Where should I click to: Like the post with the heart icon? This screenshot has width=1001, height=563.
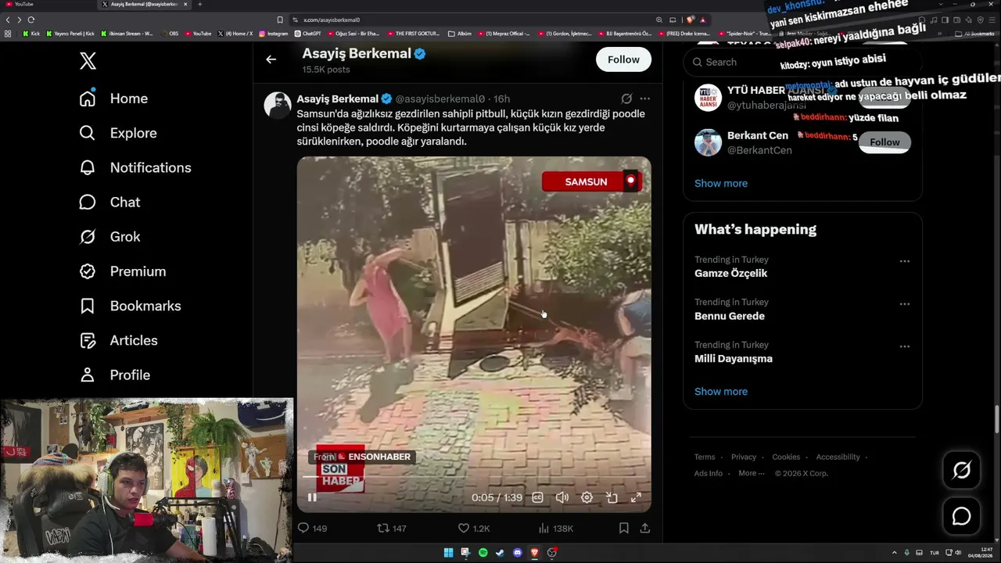coord(464,529)
